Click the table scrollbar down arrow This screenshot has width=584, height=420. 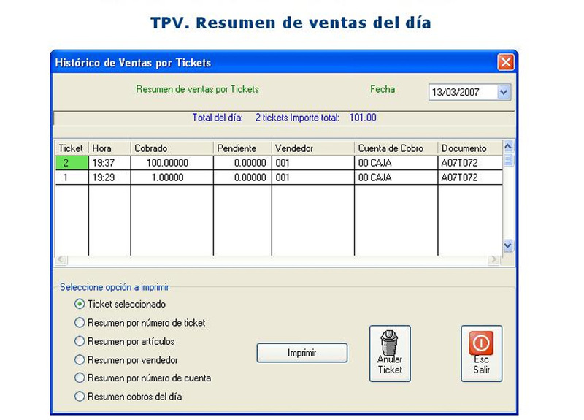[508, 245]
